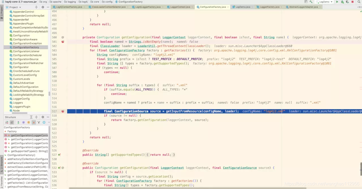Screen dimensions: 362x189
Task: Toggle show fields in Structure toolbar
Action: pyautogui.click(x=29, y=123)
